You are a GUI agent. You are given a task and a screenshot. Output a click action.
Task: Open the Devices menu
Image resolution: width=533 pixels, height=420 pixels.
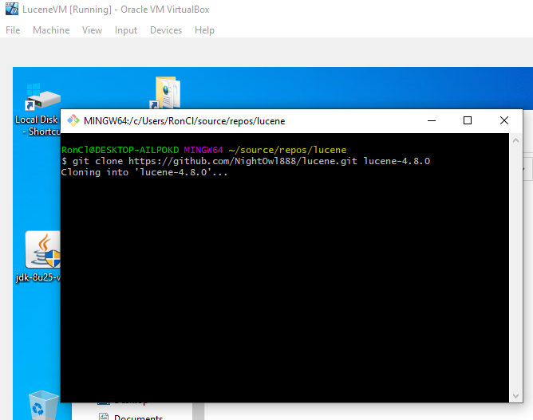click(166, 30)
